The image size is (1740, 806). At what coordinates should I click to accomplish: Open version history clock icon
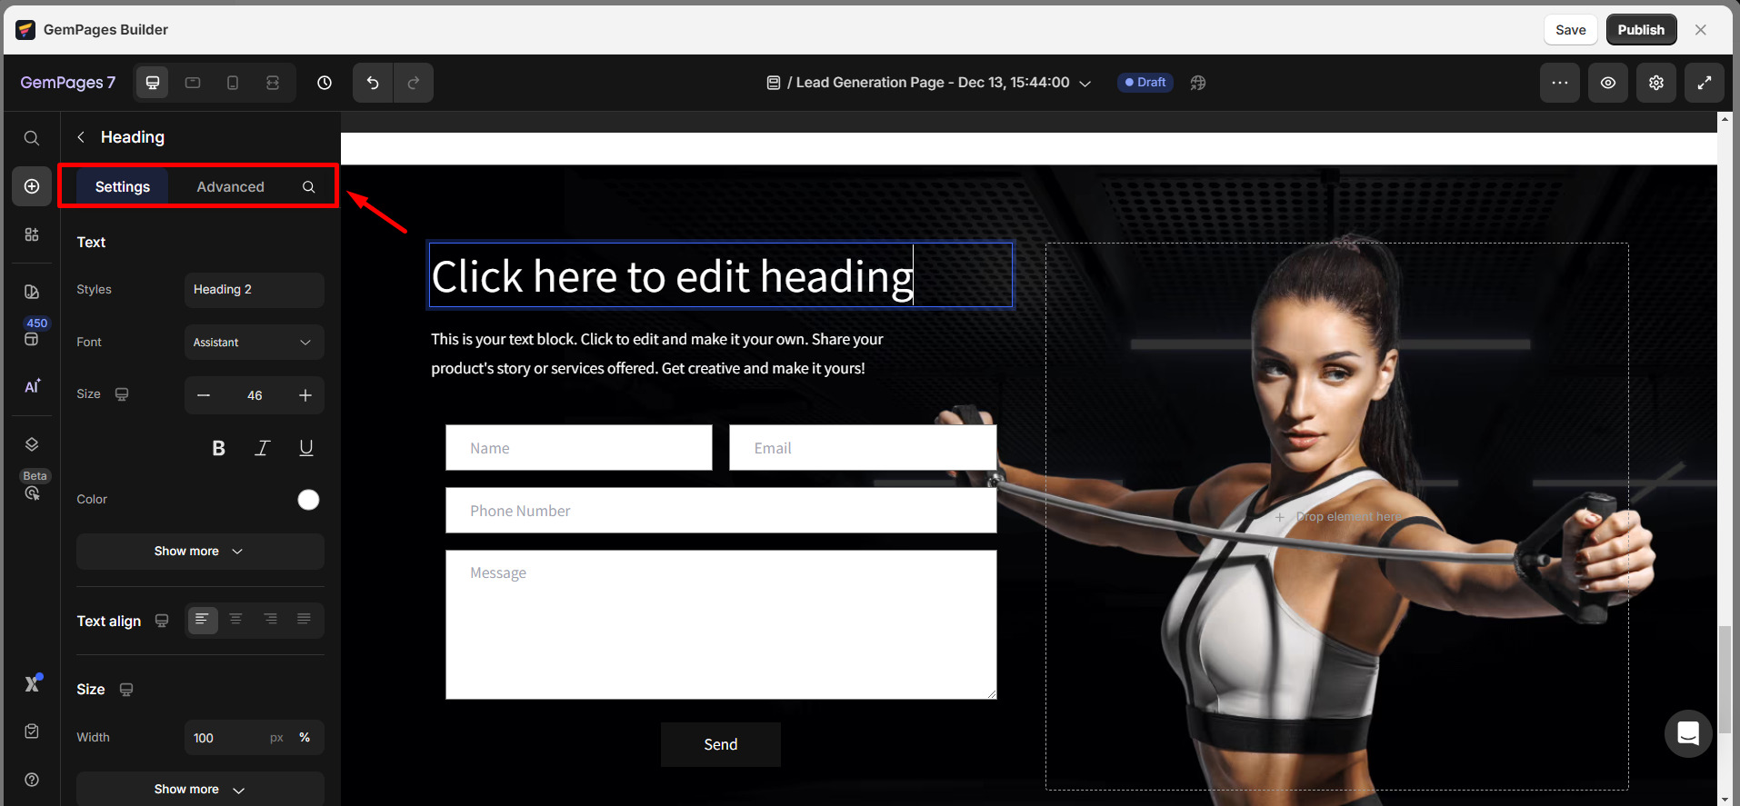click(x=325, y=83)
